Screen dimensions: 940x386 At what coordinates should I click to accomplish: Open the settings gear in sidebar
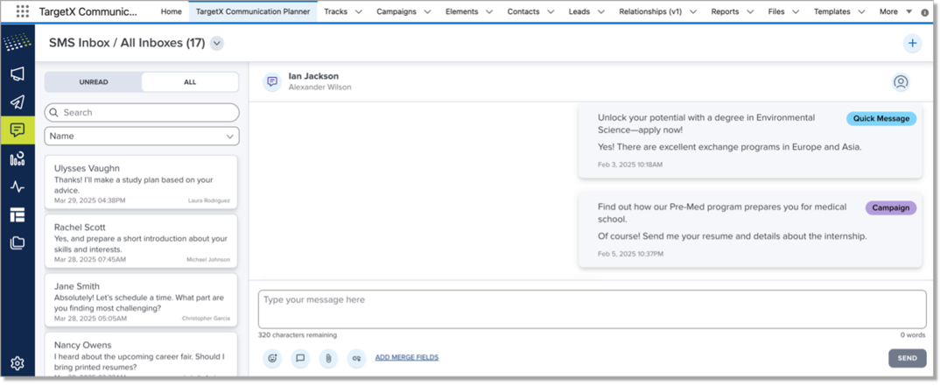click(18, 363)
